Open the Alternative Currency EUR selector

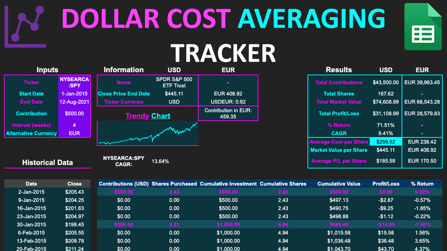[74, 133]
